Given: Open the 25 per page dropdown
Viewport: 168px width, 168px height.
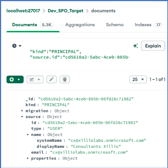Looking at the screenshot, I should [x=138, y=80].
